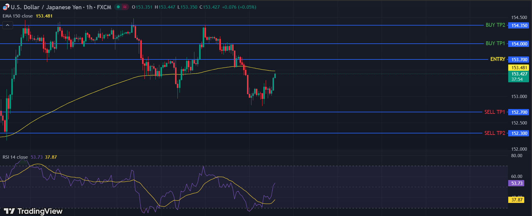Click the green 153.427 current price tag
Screen dimensions: 532x216
click(519, 76)
